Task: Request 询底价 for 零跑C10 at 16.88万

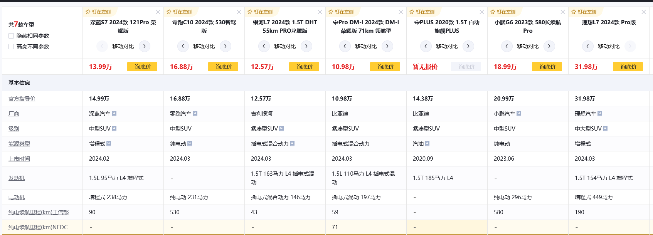Action: 223,67
